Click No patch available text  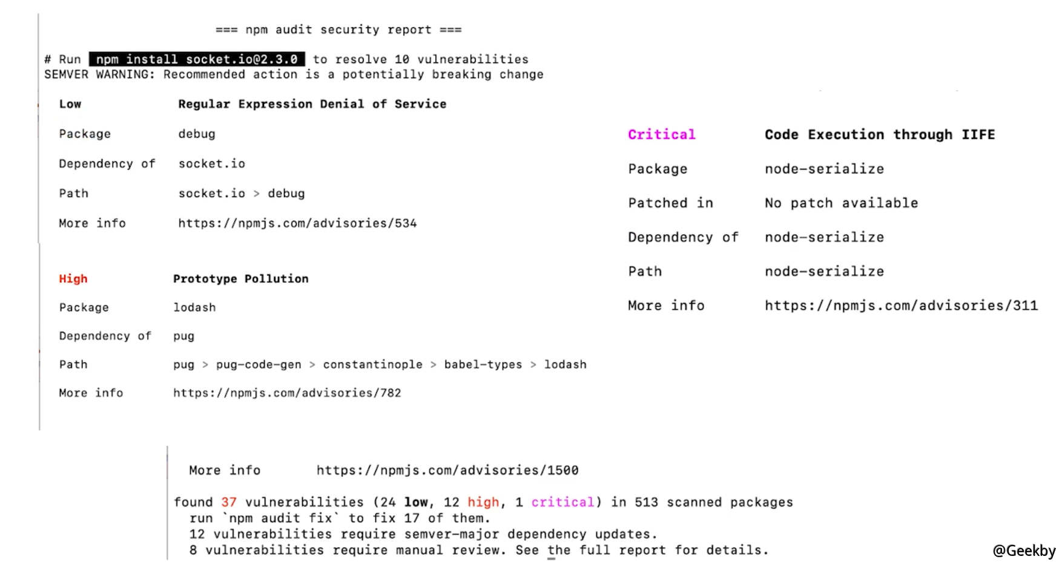coord(841,203)
